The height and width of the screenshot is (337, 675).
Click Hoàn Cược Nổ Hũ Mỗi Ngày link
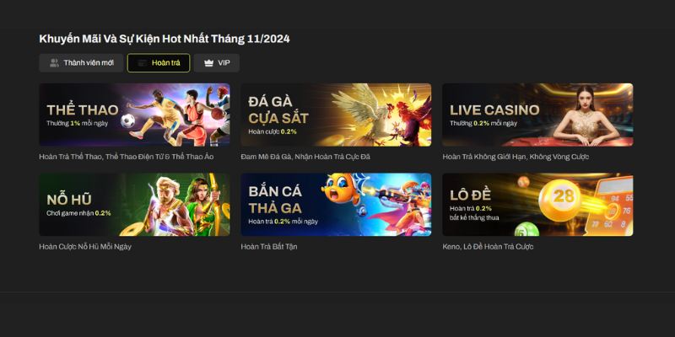tap(85, 247)
